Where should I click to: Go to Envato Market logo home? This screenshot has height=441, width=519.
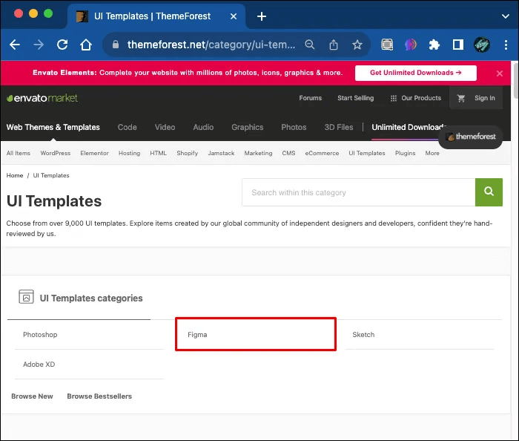pos(42,98)
